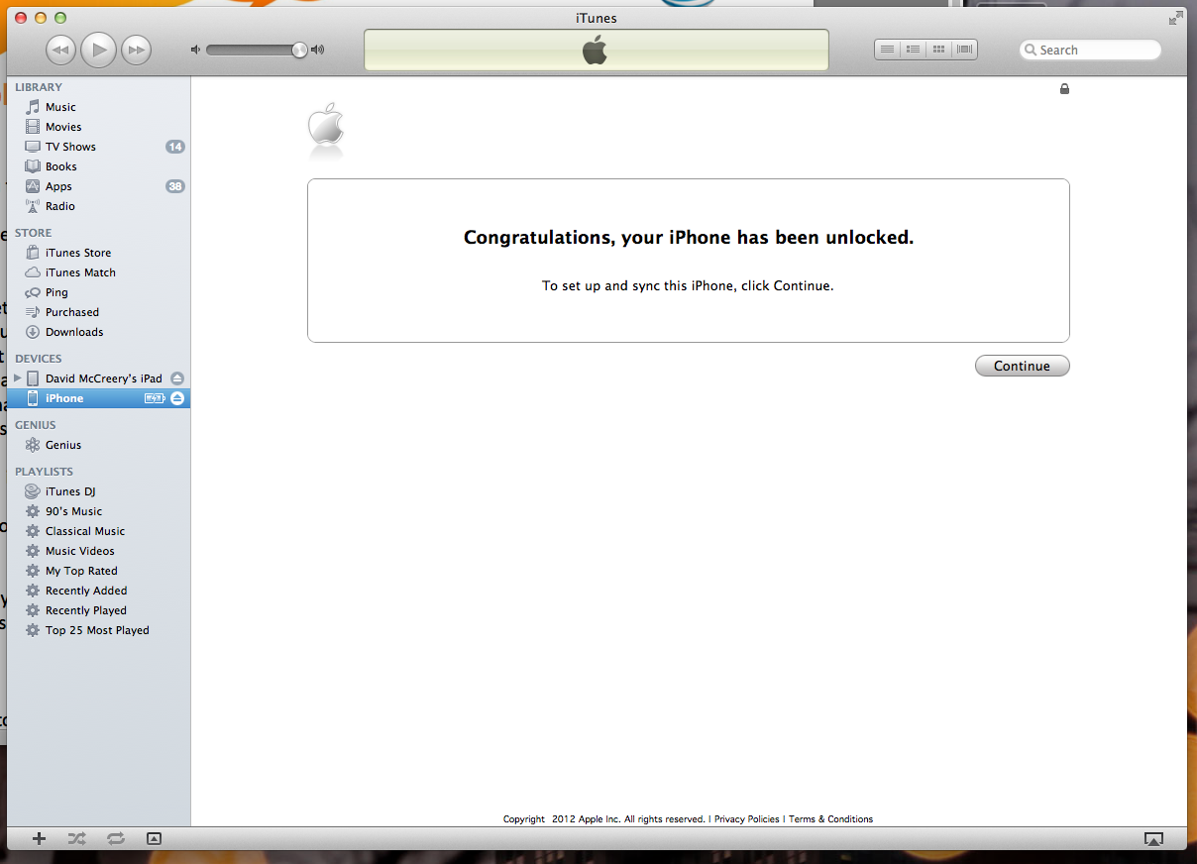Click the iPhone battery status icon
Viewport: 1197px width, 864px height.
155,398
